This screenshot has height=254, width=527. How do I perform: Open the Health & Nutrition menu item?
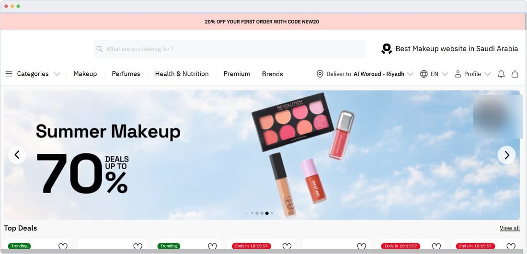pos(182,74)
